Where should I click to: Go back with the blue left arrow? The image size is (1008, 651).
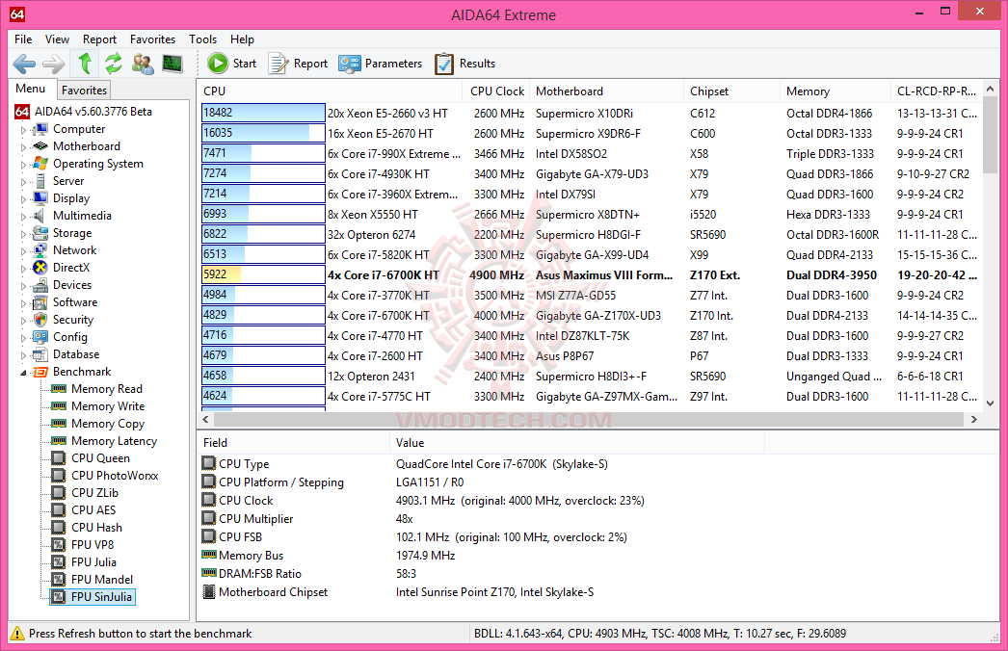[x=24, y=64]
